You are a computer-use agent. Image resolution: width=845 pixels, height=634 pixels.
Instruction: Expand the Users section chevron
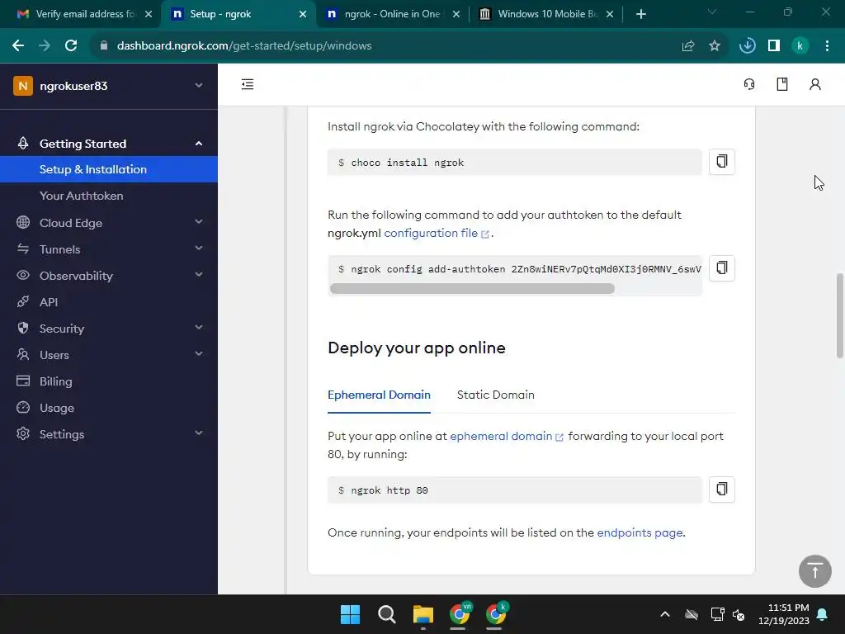[x=199, y=353]
